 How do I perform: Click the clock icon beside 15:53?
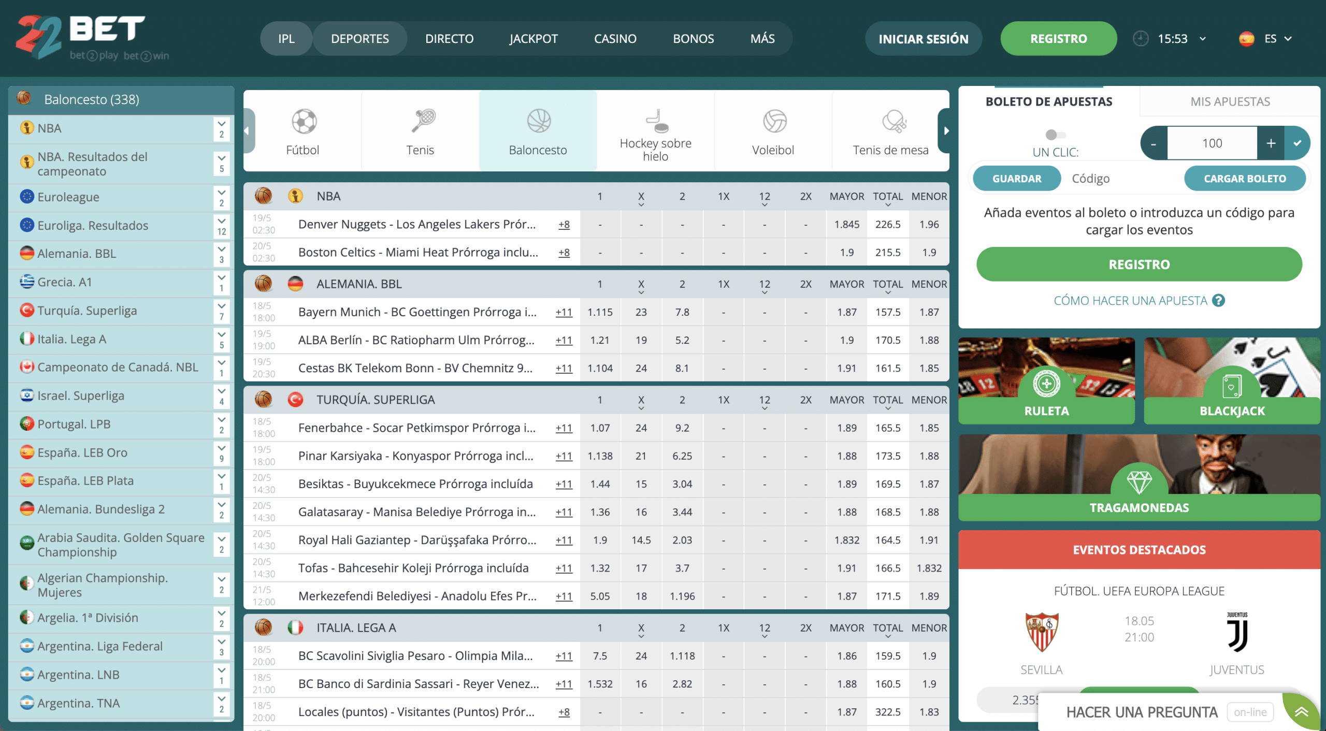(x=1141, y=39)
